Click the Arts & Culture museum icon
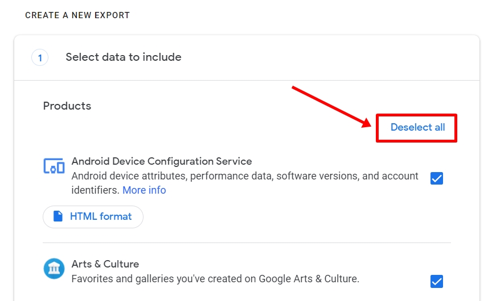 click(54, 269)
